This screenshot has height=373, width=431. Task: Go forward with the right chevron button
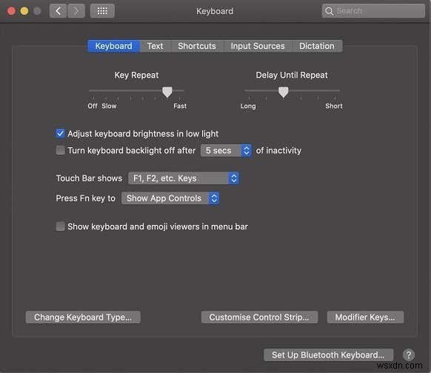coord(76,11)
